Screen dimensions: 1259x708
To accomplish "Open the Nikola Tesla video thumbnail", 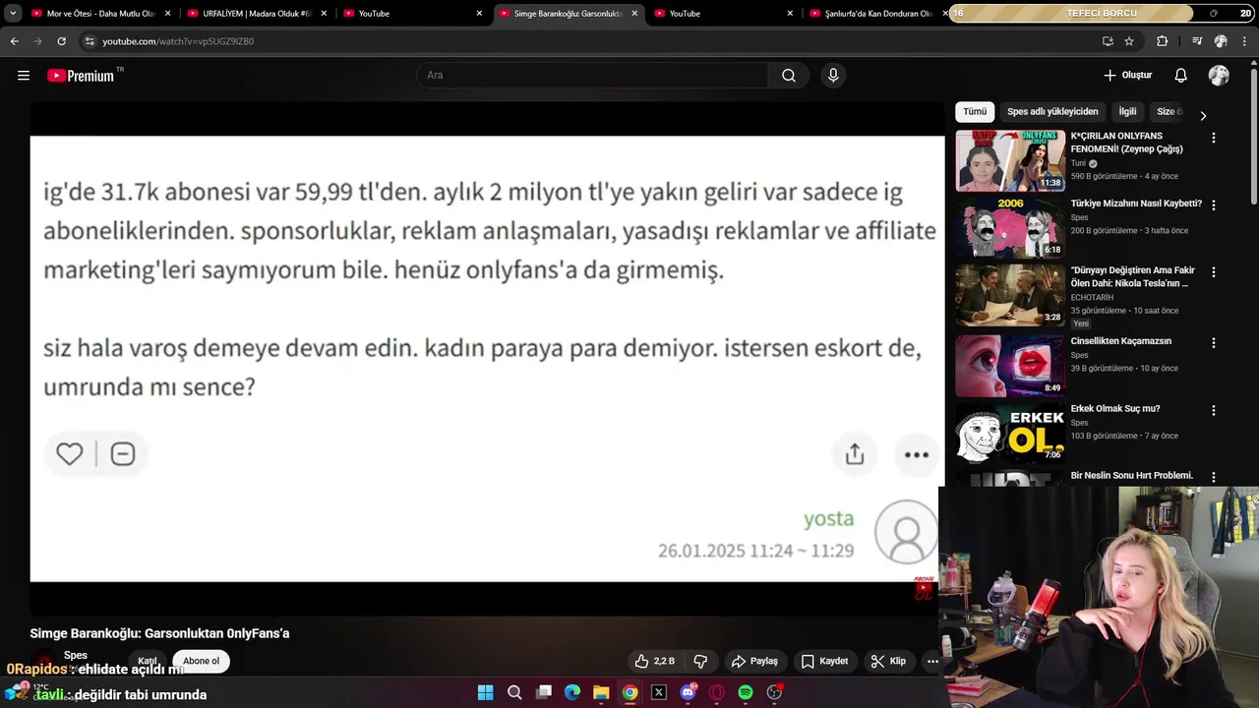I will click(x=1010, y=295).
